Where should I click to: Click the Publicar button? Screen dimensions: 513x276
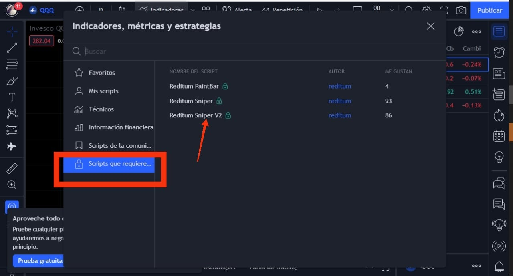[489, 10]
